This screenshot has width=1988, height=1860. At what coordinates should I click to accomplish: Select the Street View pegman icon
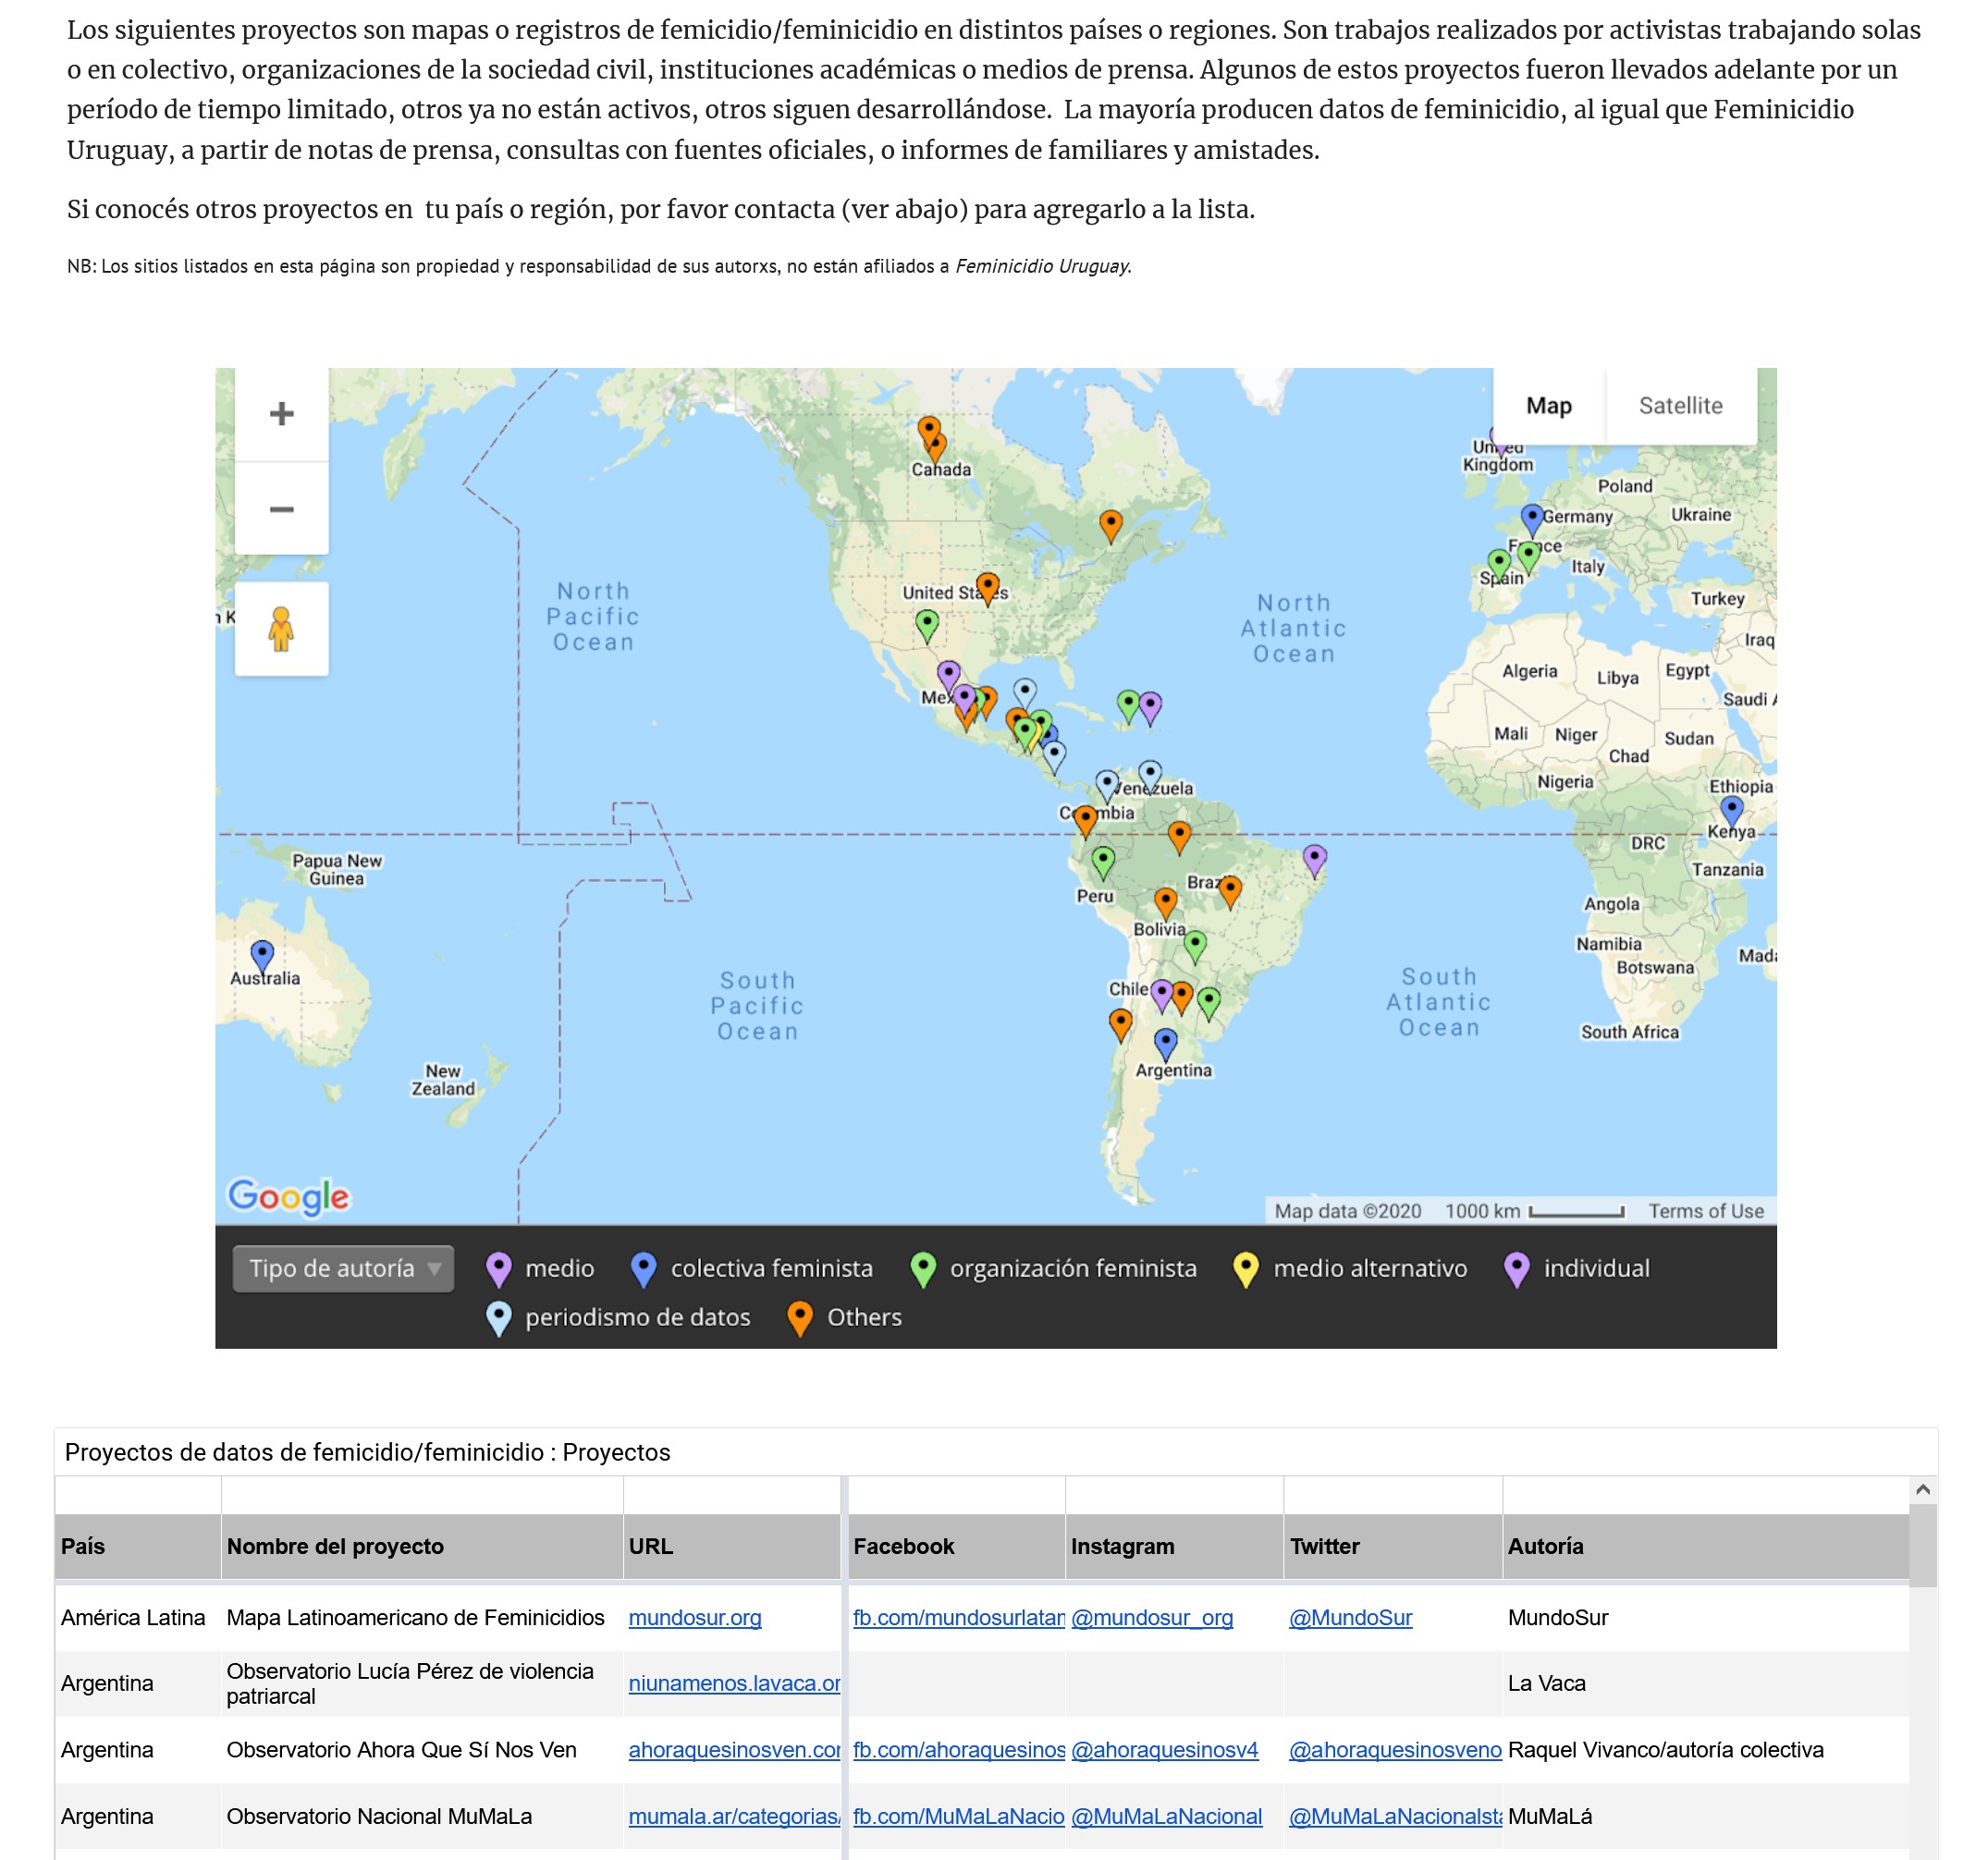(x=282, y=630)
